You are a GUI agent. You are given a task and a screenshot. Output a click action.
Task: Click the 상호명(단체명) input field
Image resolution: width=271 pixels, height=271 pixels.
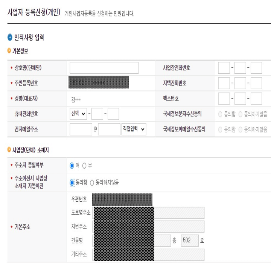coord(104,68)
